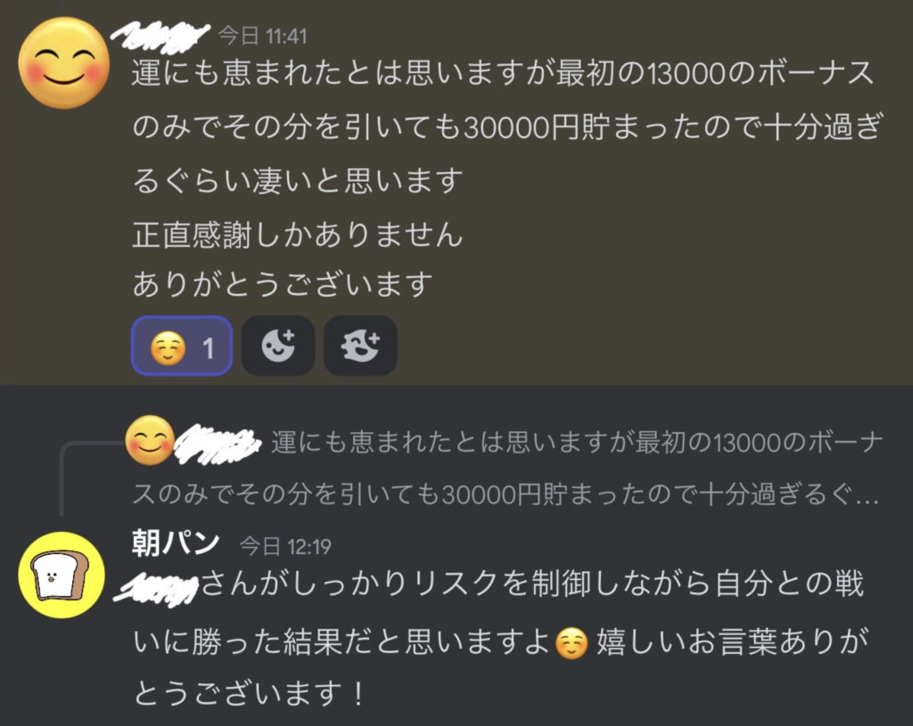Click the message line 正直感謝しかありません
Viewport: 913px width, 726px height.
pos(298,235)
